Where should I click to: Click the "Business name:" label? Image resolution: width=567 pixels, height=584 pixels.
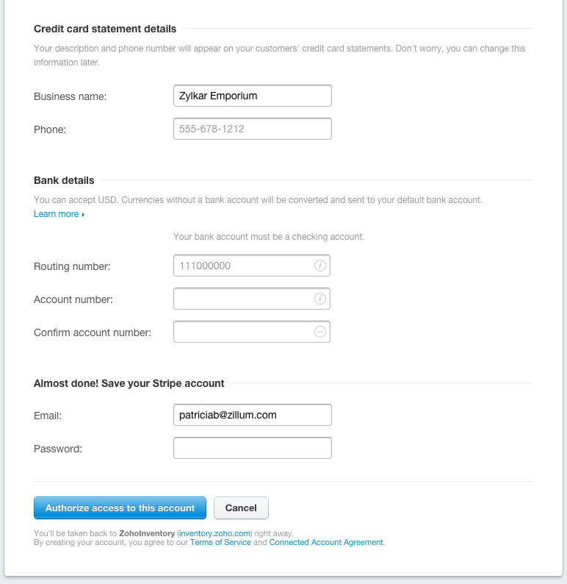click(x=71, y=96)
